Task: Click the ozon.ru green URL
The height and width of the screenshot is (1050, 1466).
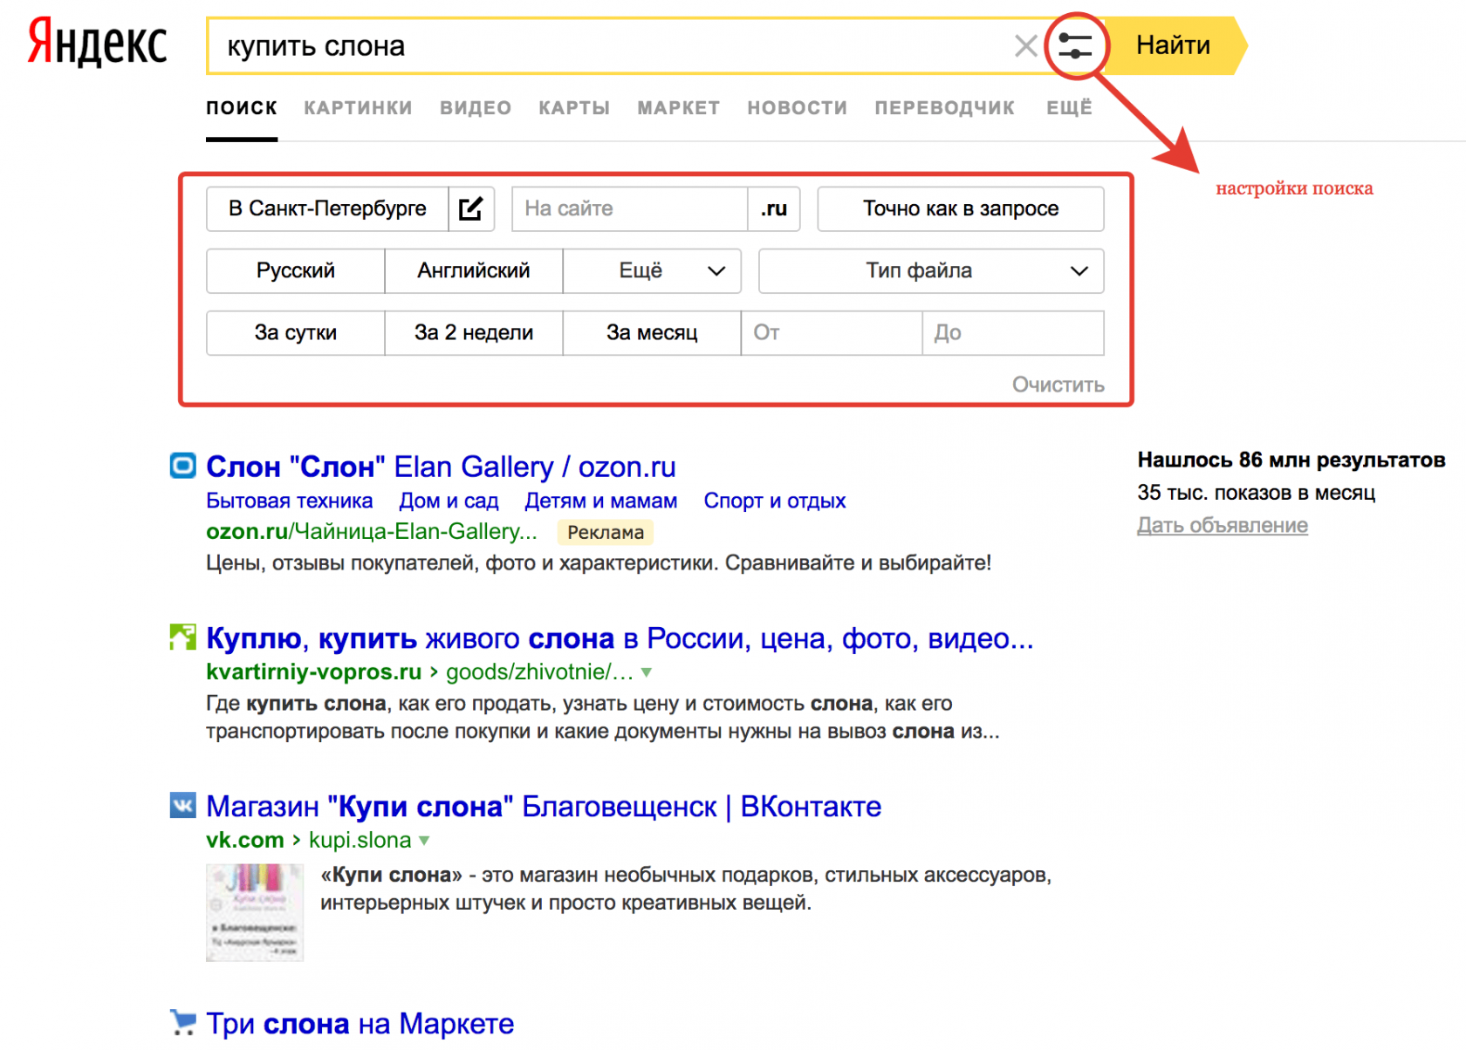Action: 372,531
